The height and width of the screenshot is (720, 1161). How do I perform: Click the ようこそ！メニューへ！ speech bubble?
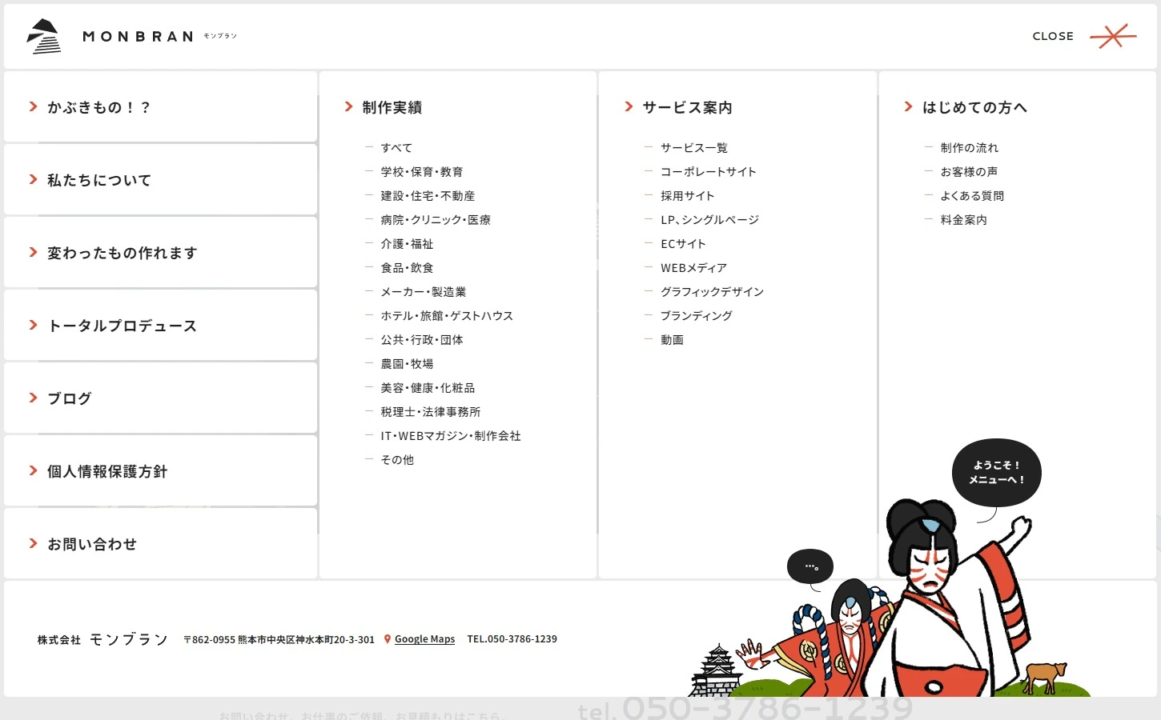[996, 473]
